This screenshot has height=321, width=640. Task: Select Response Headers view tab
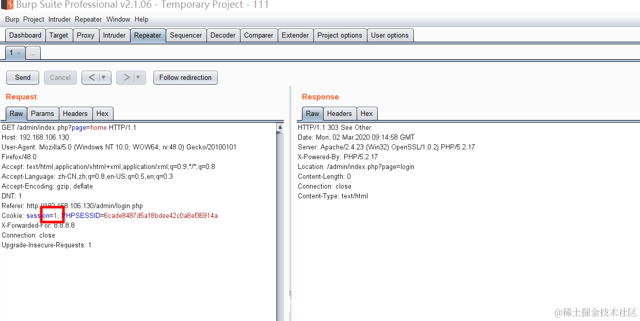coord(340,113)
